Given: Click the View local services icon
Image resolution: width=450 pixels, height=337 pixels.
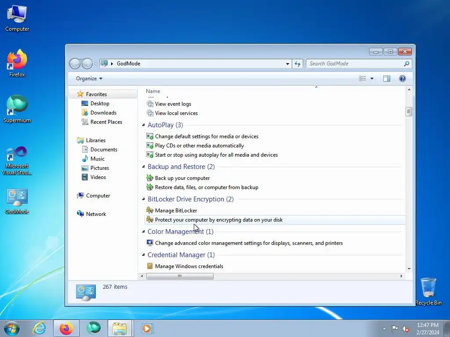Looking at the screenshot, I should pyautogui.click(x=150, y=113).
